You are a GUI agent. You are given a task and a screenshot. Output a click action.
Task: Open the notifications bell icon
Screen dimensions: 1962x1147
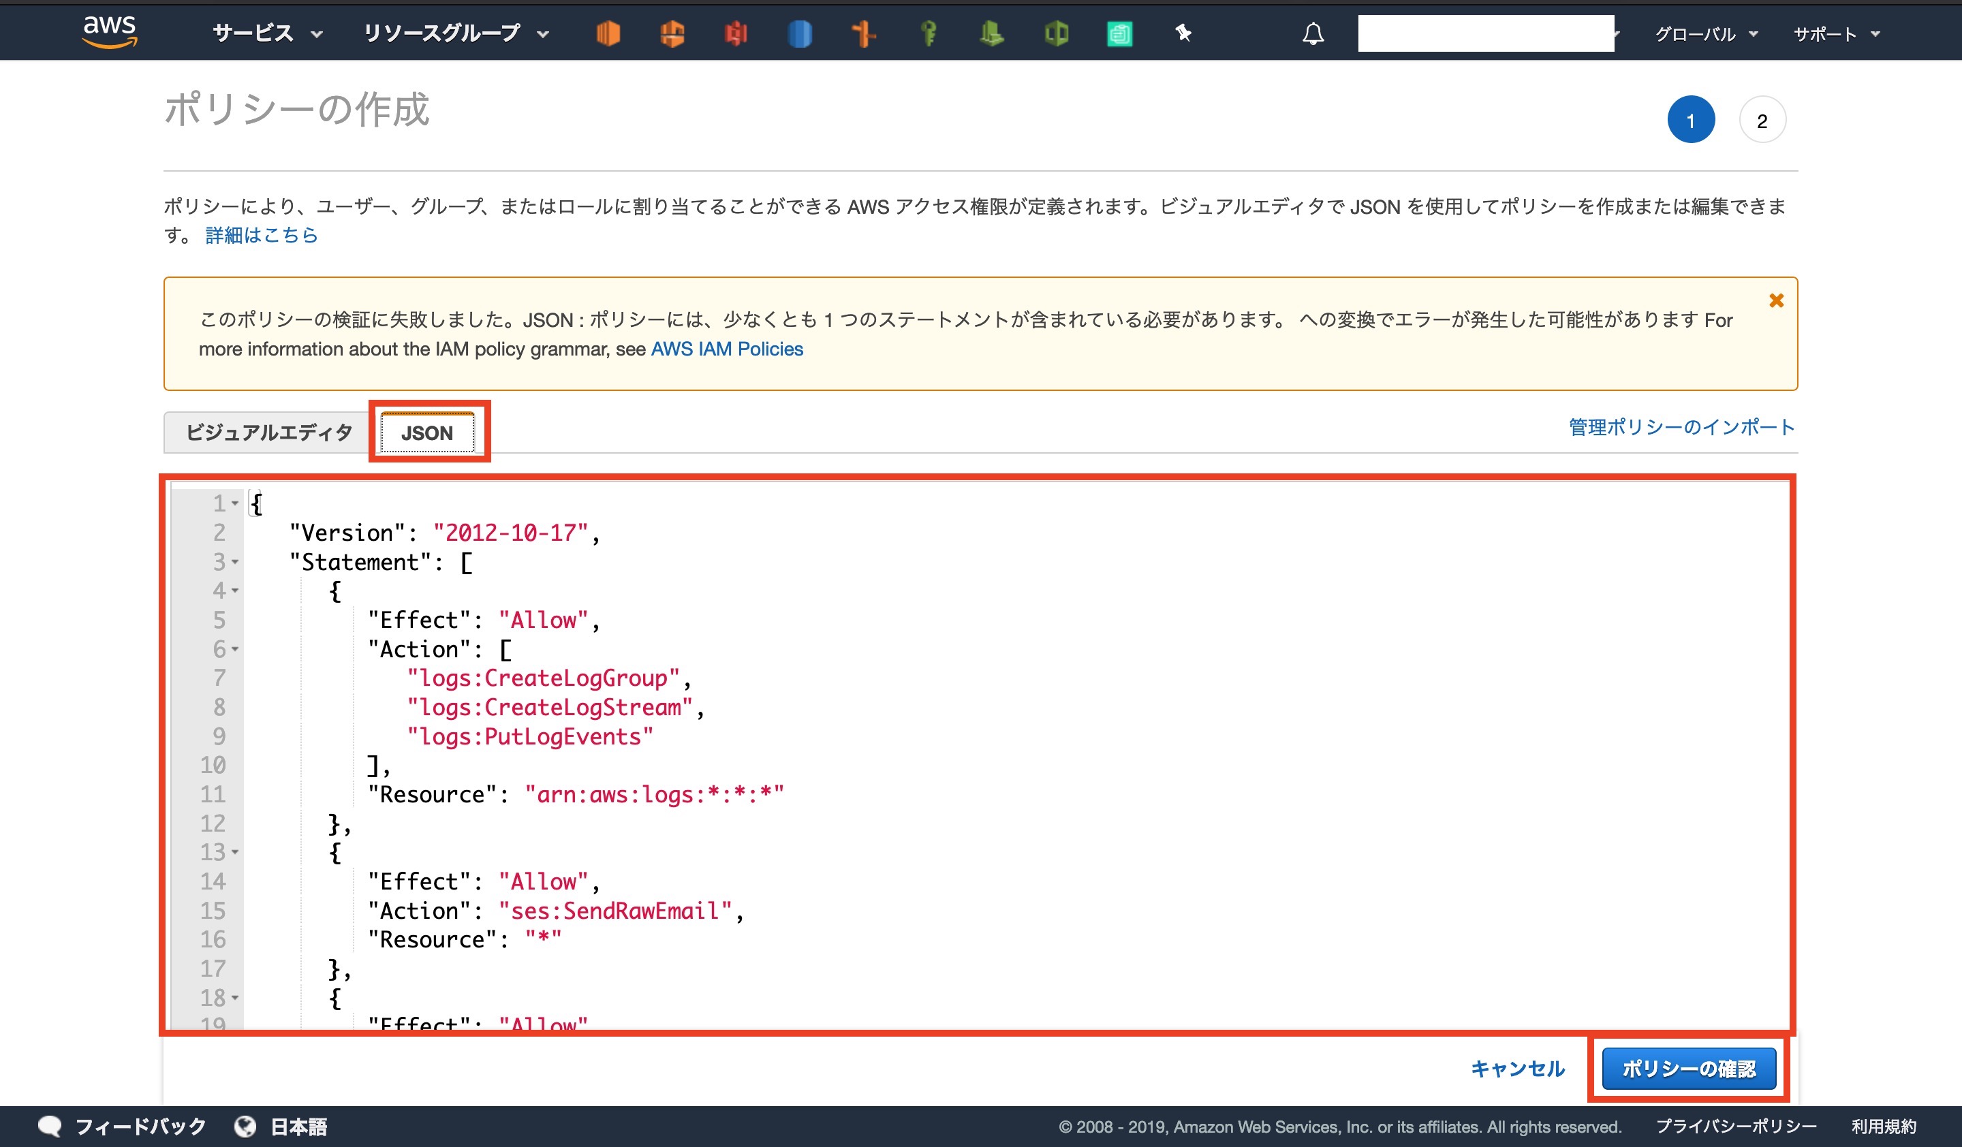(1313, 33)
